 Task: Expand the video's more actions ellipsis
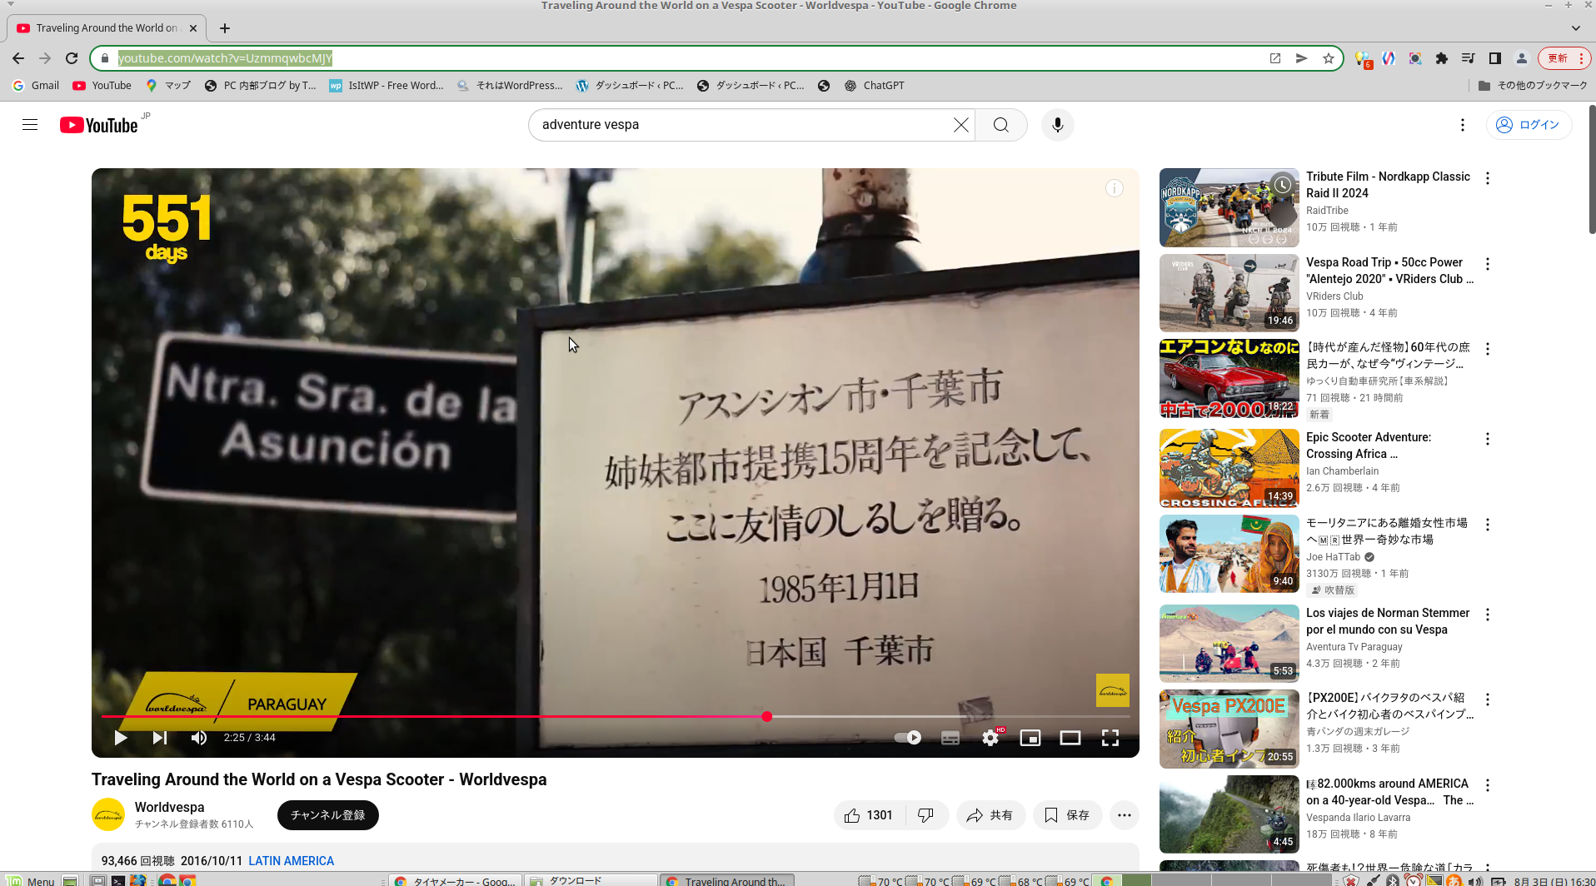[1124, 815]
